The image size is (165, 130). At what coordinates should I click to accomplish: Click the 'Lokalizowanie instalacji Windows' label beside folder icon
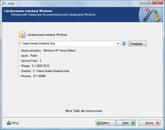(x=47, y=35)
